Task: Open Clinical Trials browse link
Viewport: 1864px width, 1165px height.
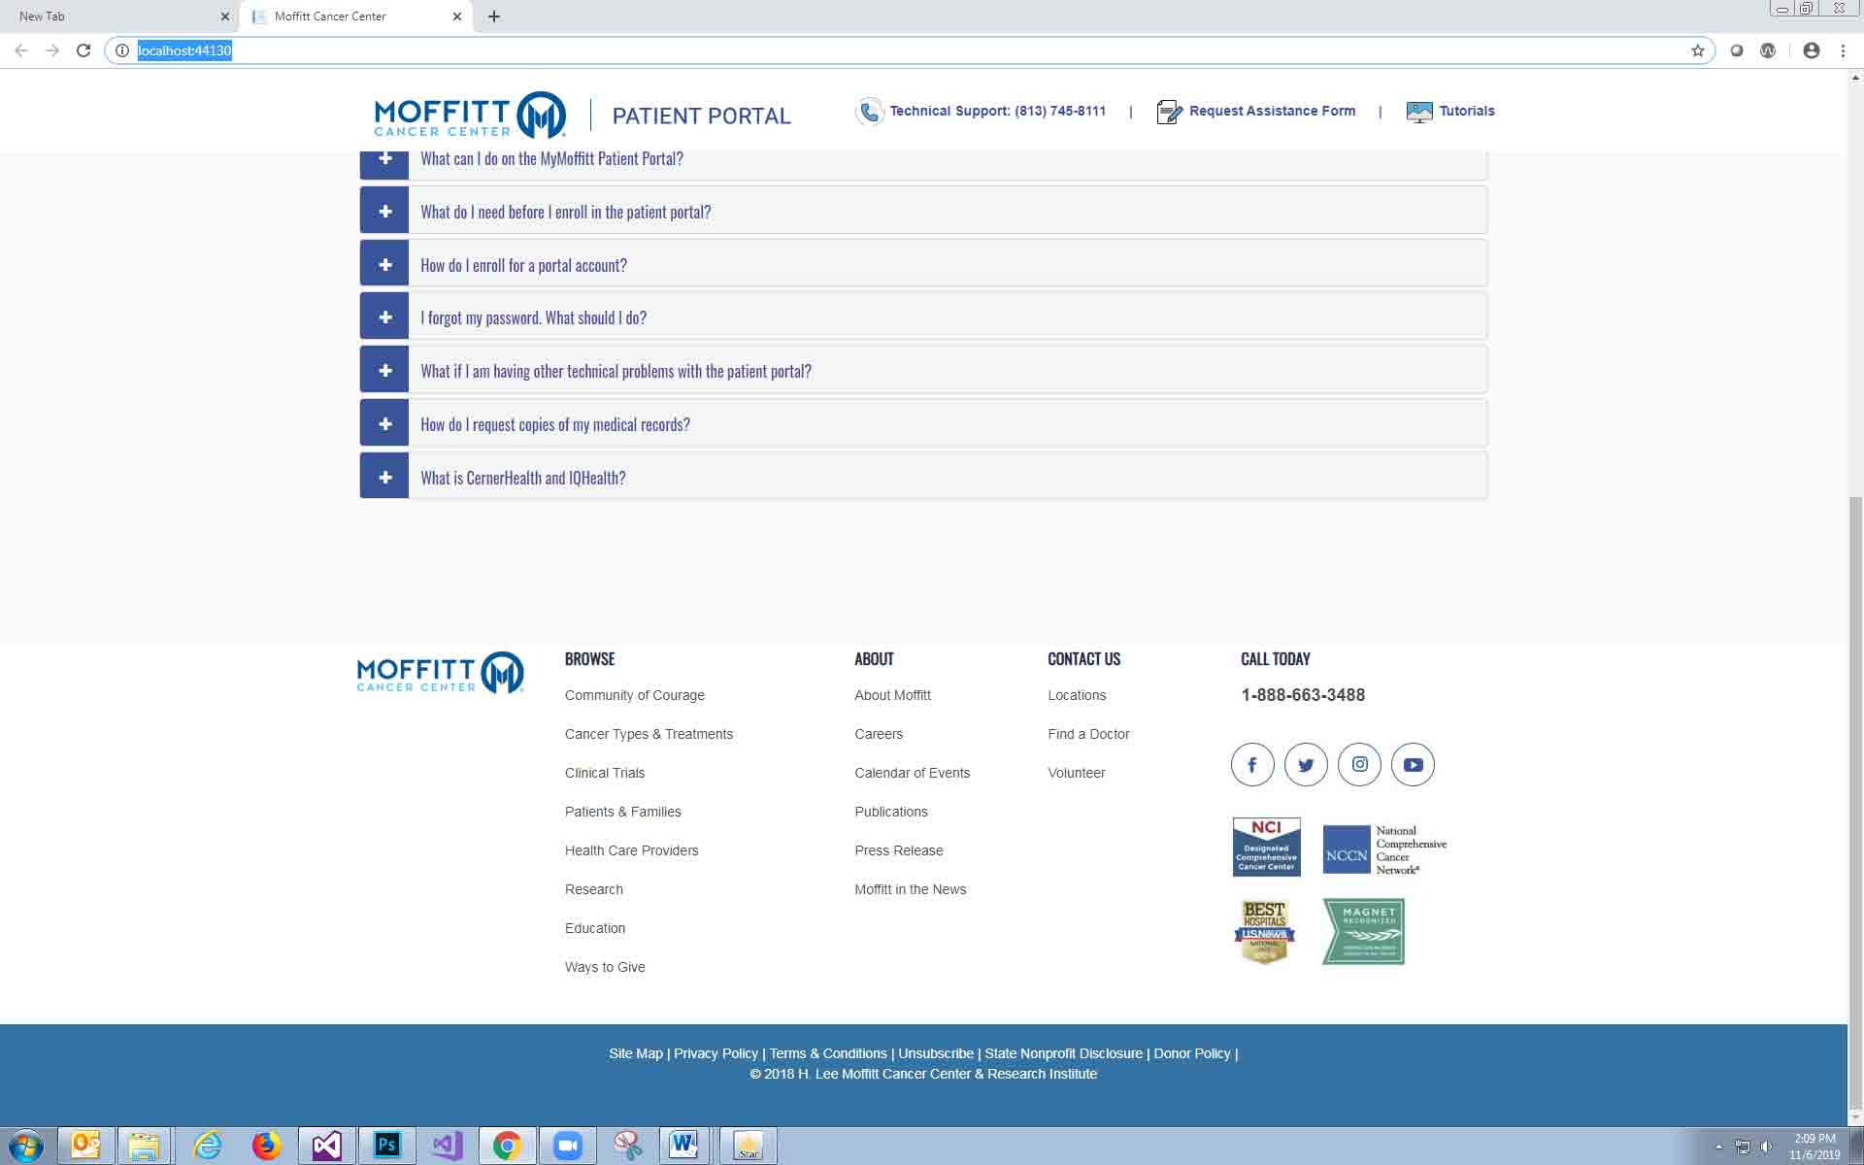Action: 605,773
